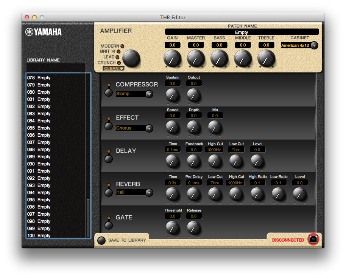The image size is (346, 278).
Task: Select library patch 085 Empty
Action: (x=56, y=128)
